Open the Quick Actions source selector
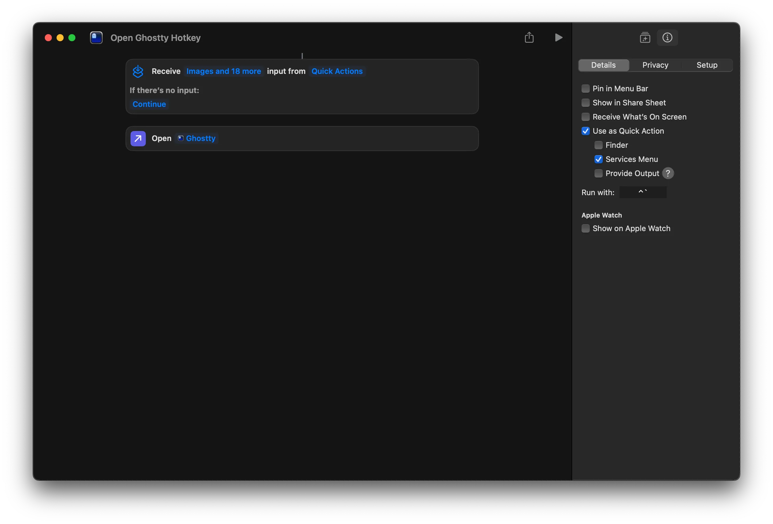Image resolution: width=773 pixels, height=524 pixels. [x=337, y=71]
